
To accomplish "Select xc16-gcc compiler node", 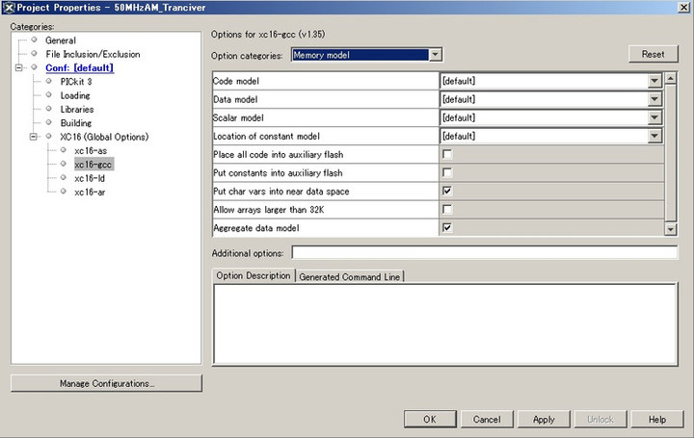I will [93, 165].
